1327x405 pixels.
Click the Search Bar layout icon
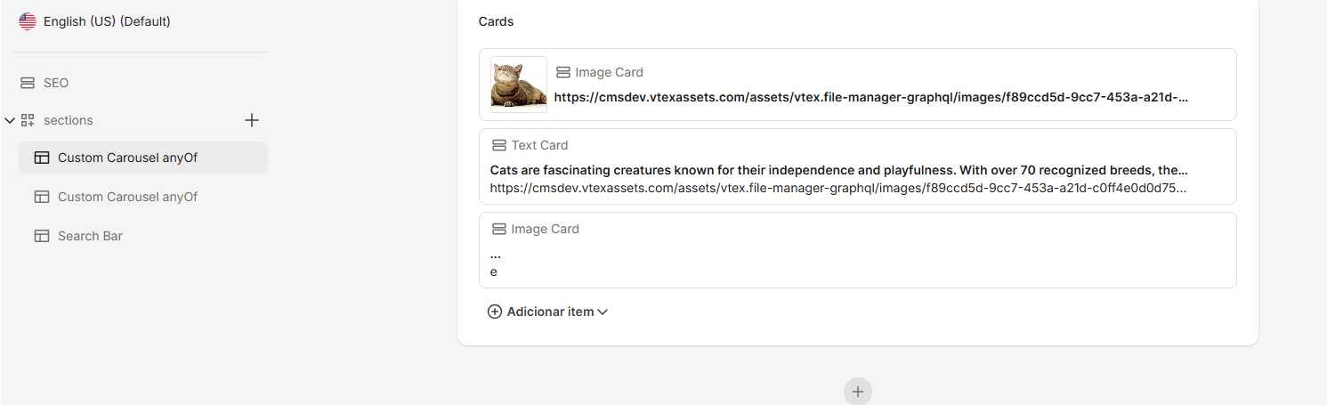click(42, 236)
